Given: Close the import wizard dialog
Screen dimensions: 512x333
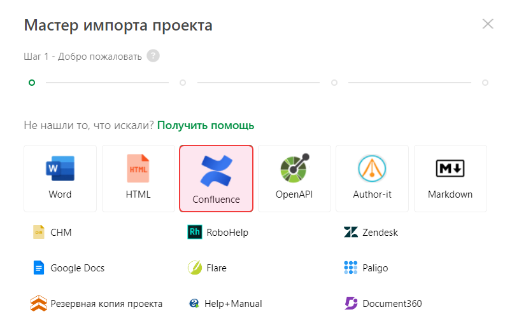Looking at the screenshot, I should [x=488, y=24].
